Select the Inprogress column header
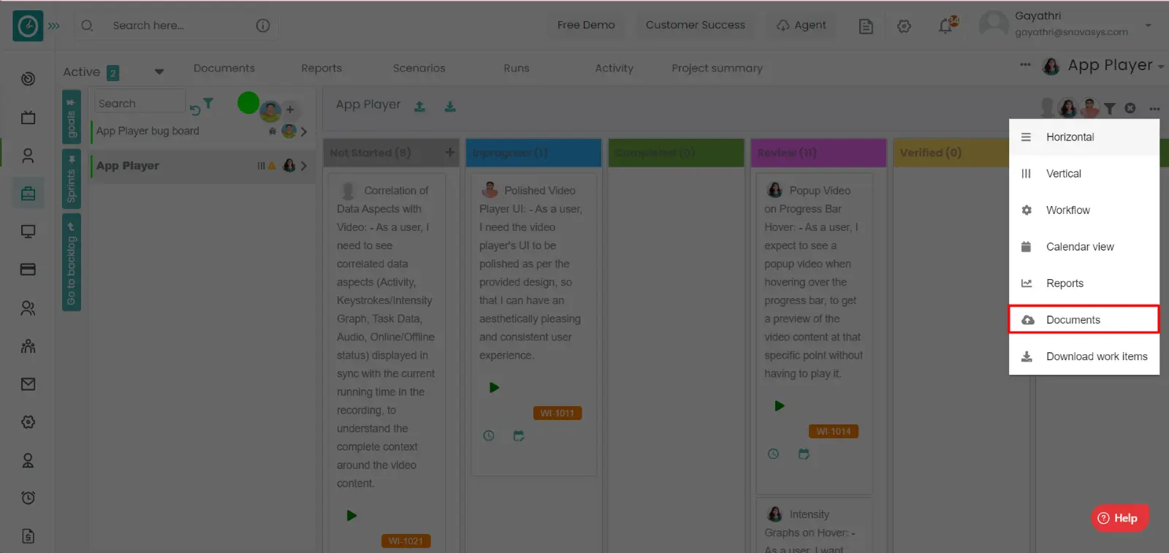This screenshot has height=553, width=1169. pyautogui.click(x=533, y=153)
